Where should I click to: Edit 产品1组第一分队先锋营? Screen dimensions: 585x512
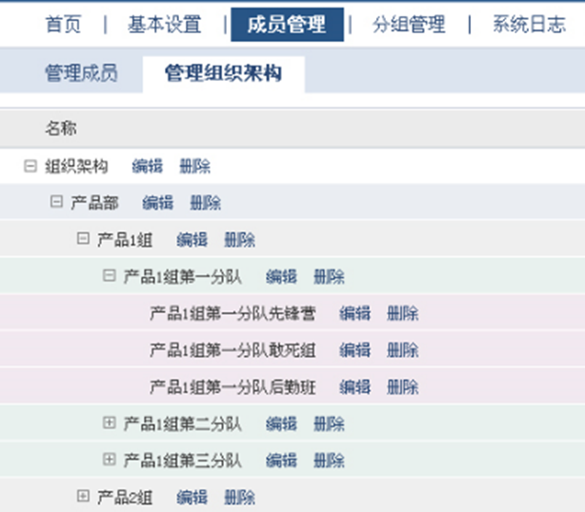point(354,313)
